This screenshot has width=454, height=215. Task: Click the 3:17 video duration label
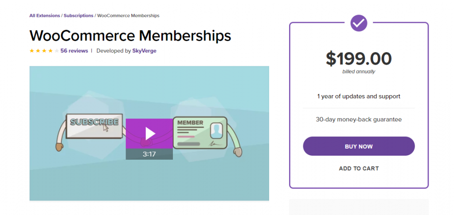pyautogui.click(x=149, y=154)
